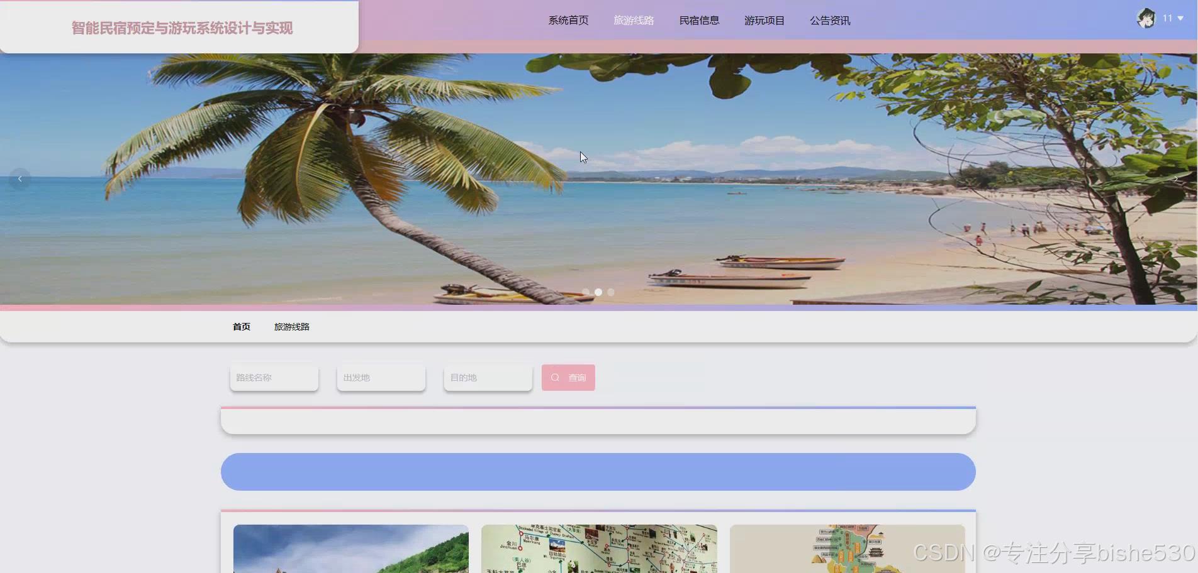
Task: Open the middle route map thumbnail
Action: tap(599, 548)
